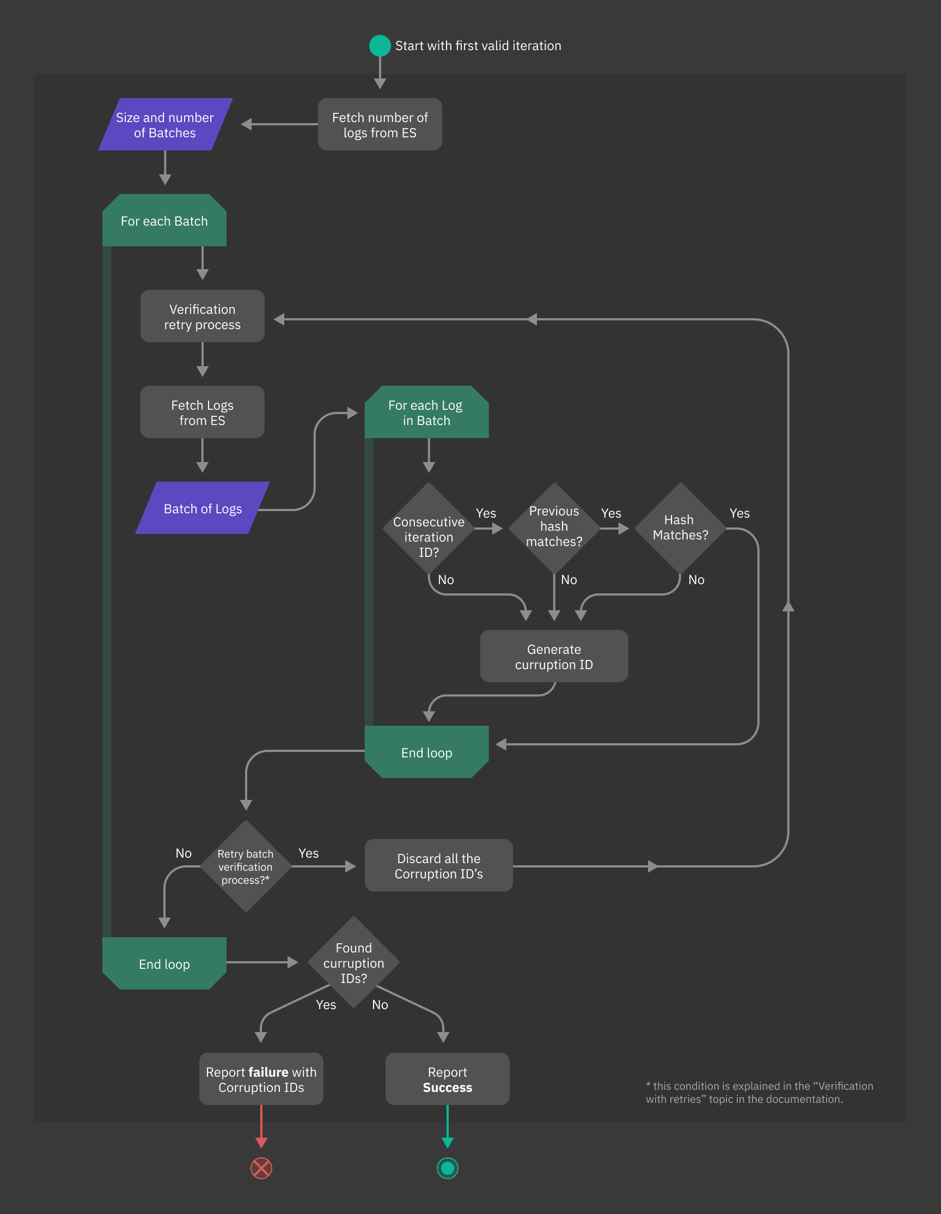The image size is (941, 1214).
Task: Click the green Start iteration circle
Action: pos(380,46)
